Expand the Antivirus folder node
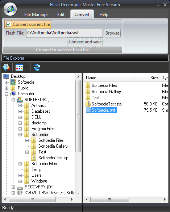The image size is (170, 212). coord(20,105)
